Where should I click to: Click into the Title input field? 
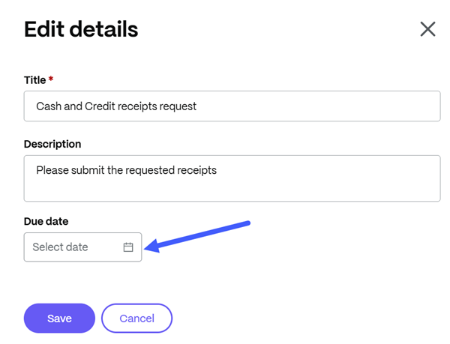(232, 106)
